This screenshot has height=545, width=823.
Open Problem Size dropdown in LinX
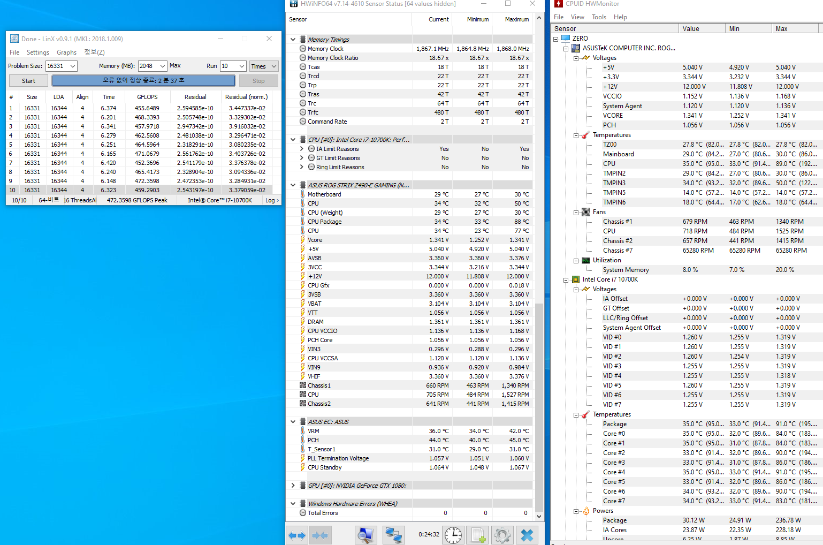pos(73,66)
